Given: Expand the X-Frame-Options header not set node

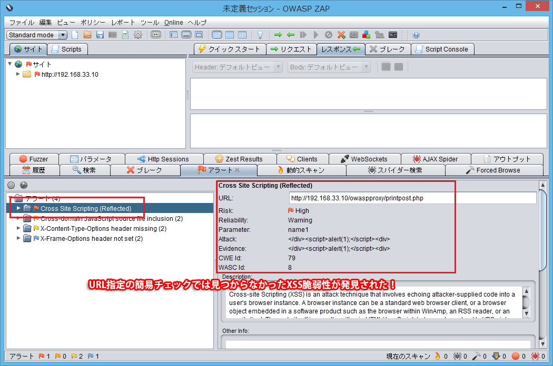Looking at the screenshot, I should [18, 238].
